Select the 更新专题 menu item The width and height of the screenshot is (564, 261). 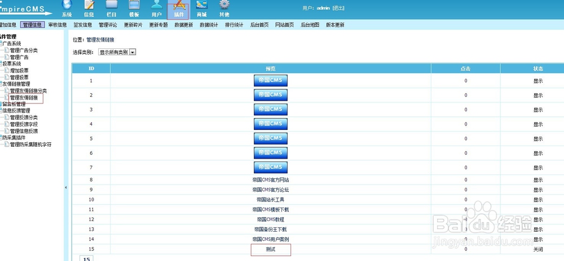pyautogui.click(x=158, y=25)
